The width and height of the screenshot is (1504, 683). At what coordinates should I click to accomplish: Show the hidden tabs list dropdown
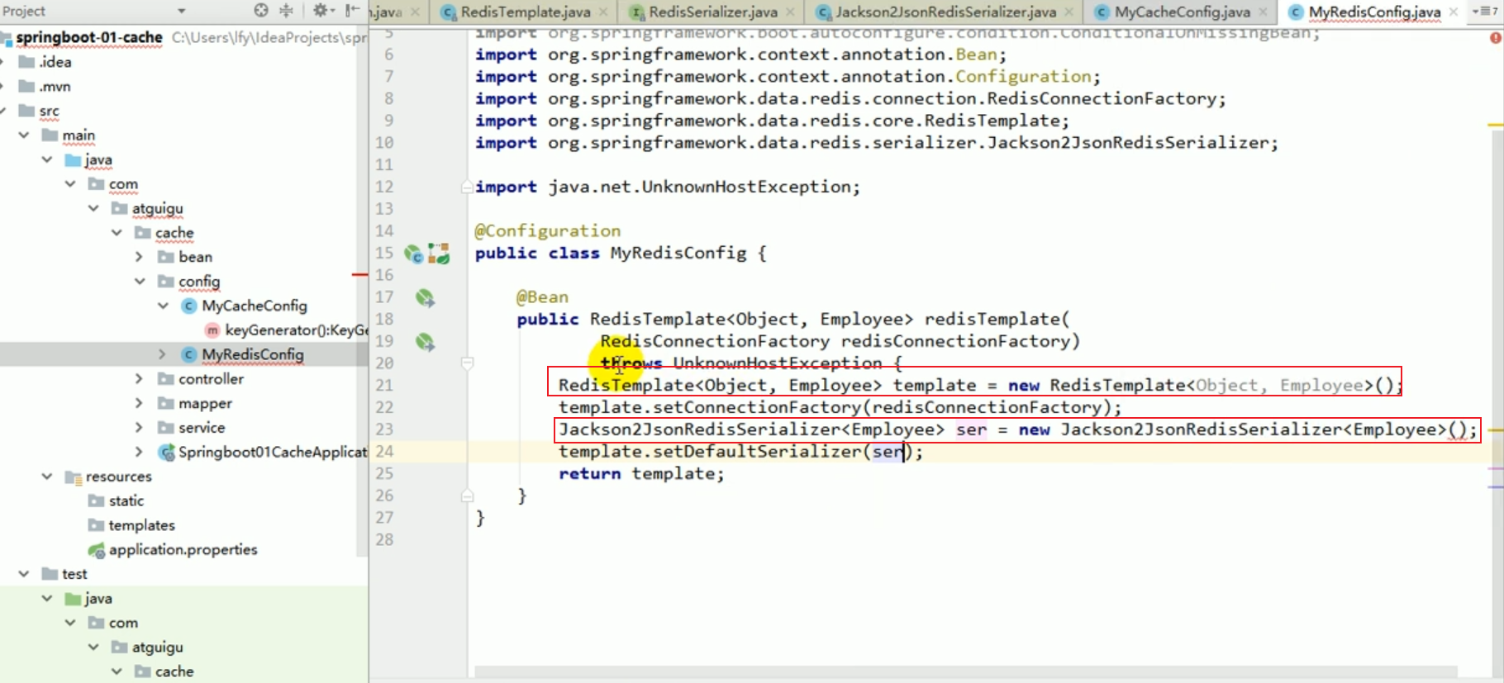tap(1485, 11)
